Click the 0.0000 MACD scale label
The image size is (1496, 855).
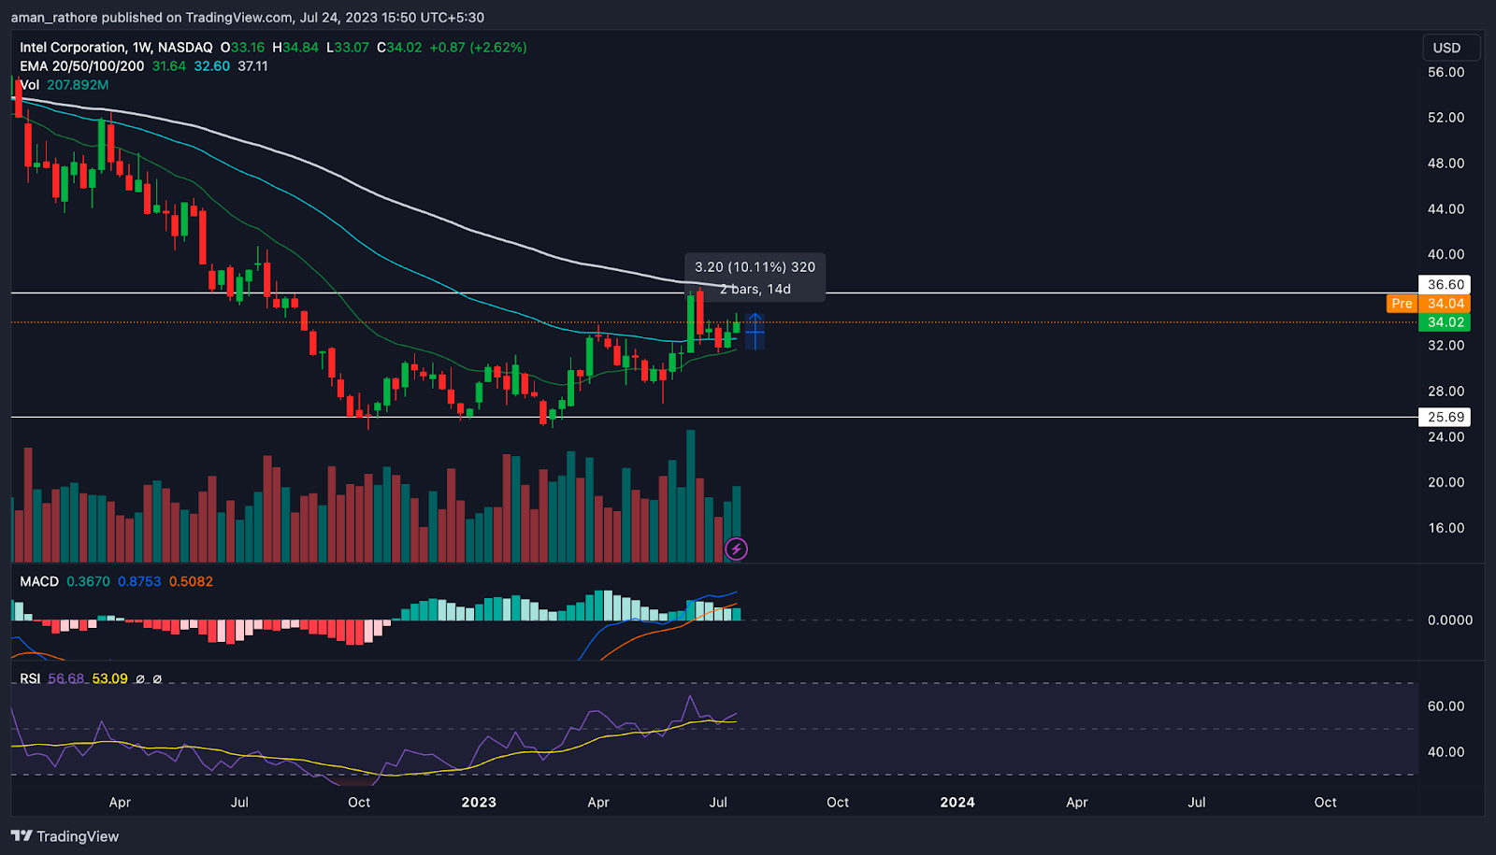pos(1449,620)
